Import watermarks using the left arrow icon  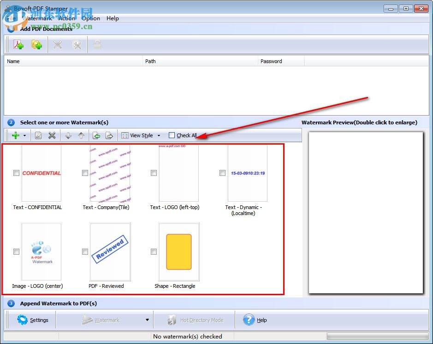click(x=97, y=135)
